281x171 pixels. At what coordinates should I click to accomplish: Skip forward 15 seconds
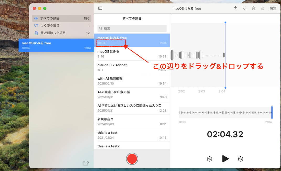coord(240,159)
